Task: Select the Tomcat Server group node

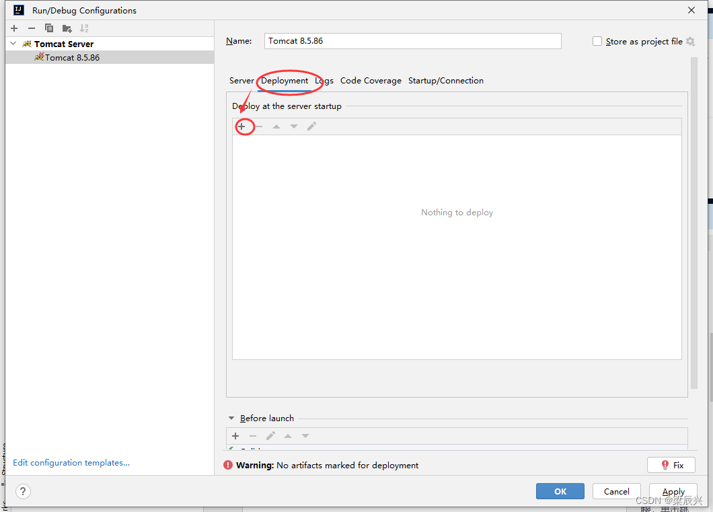Action: [110, 44]
